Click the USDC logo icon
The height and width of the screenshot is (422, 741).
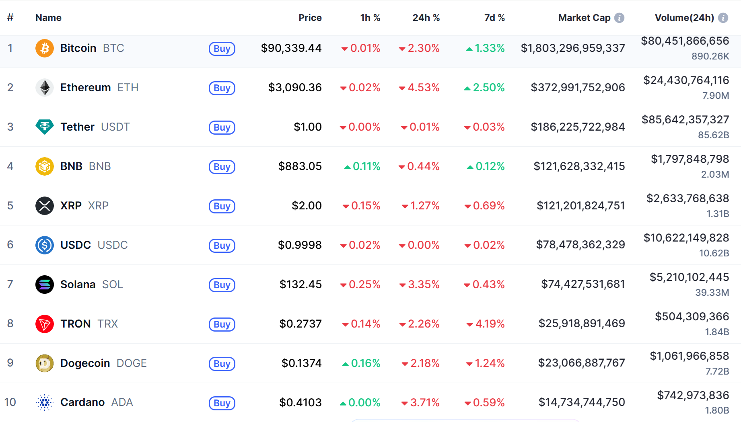[45, 245]
